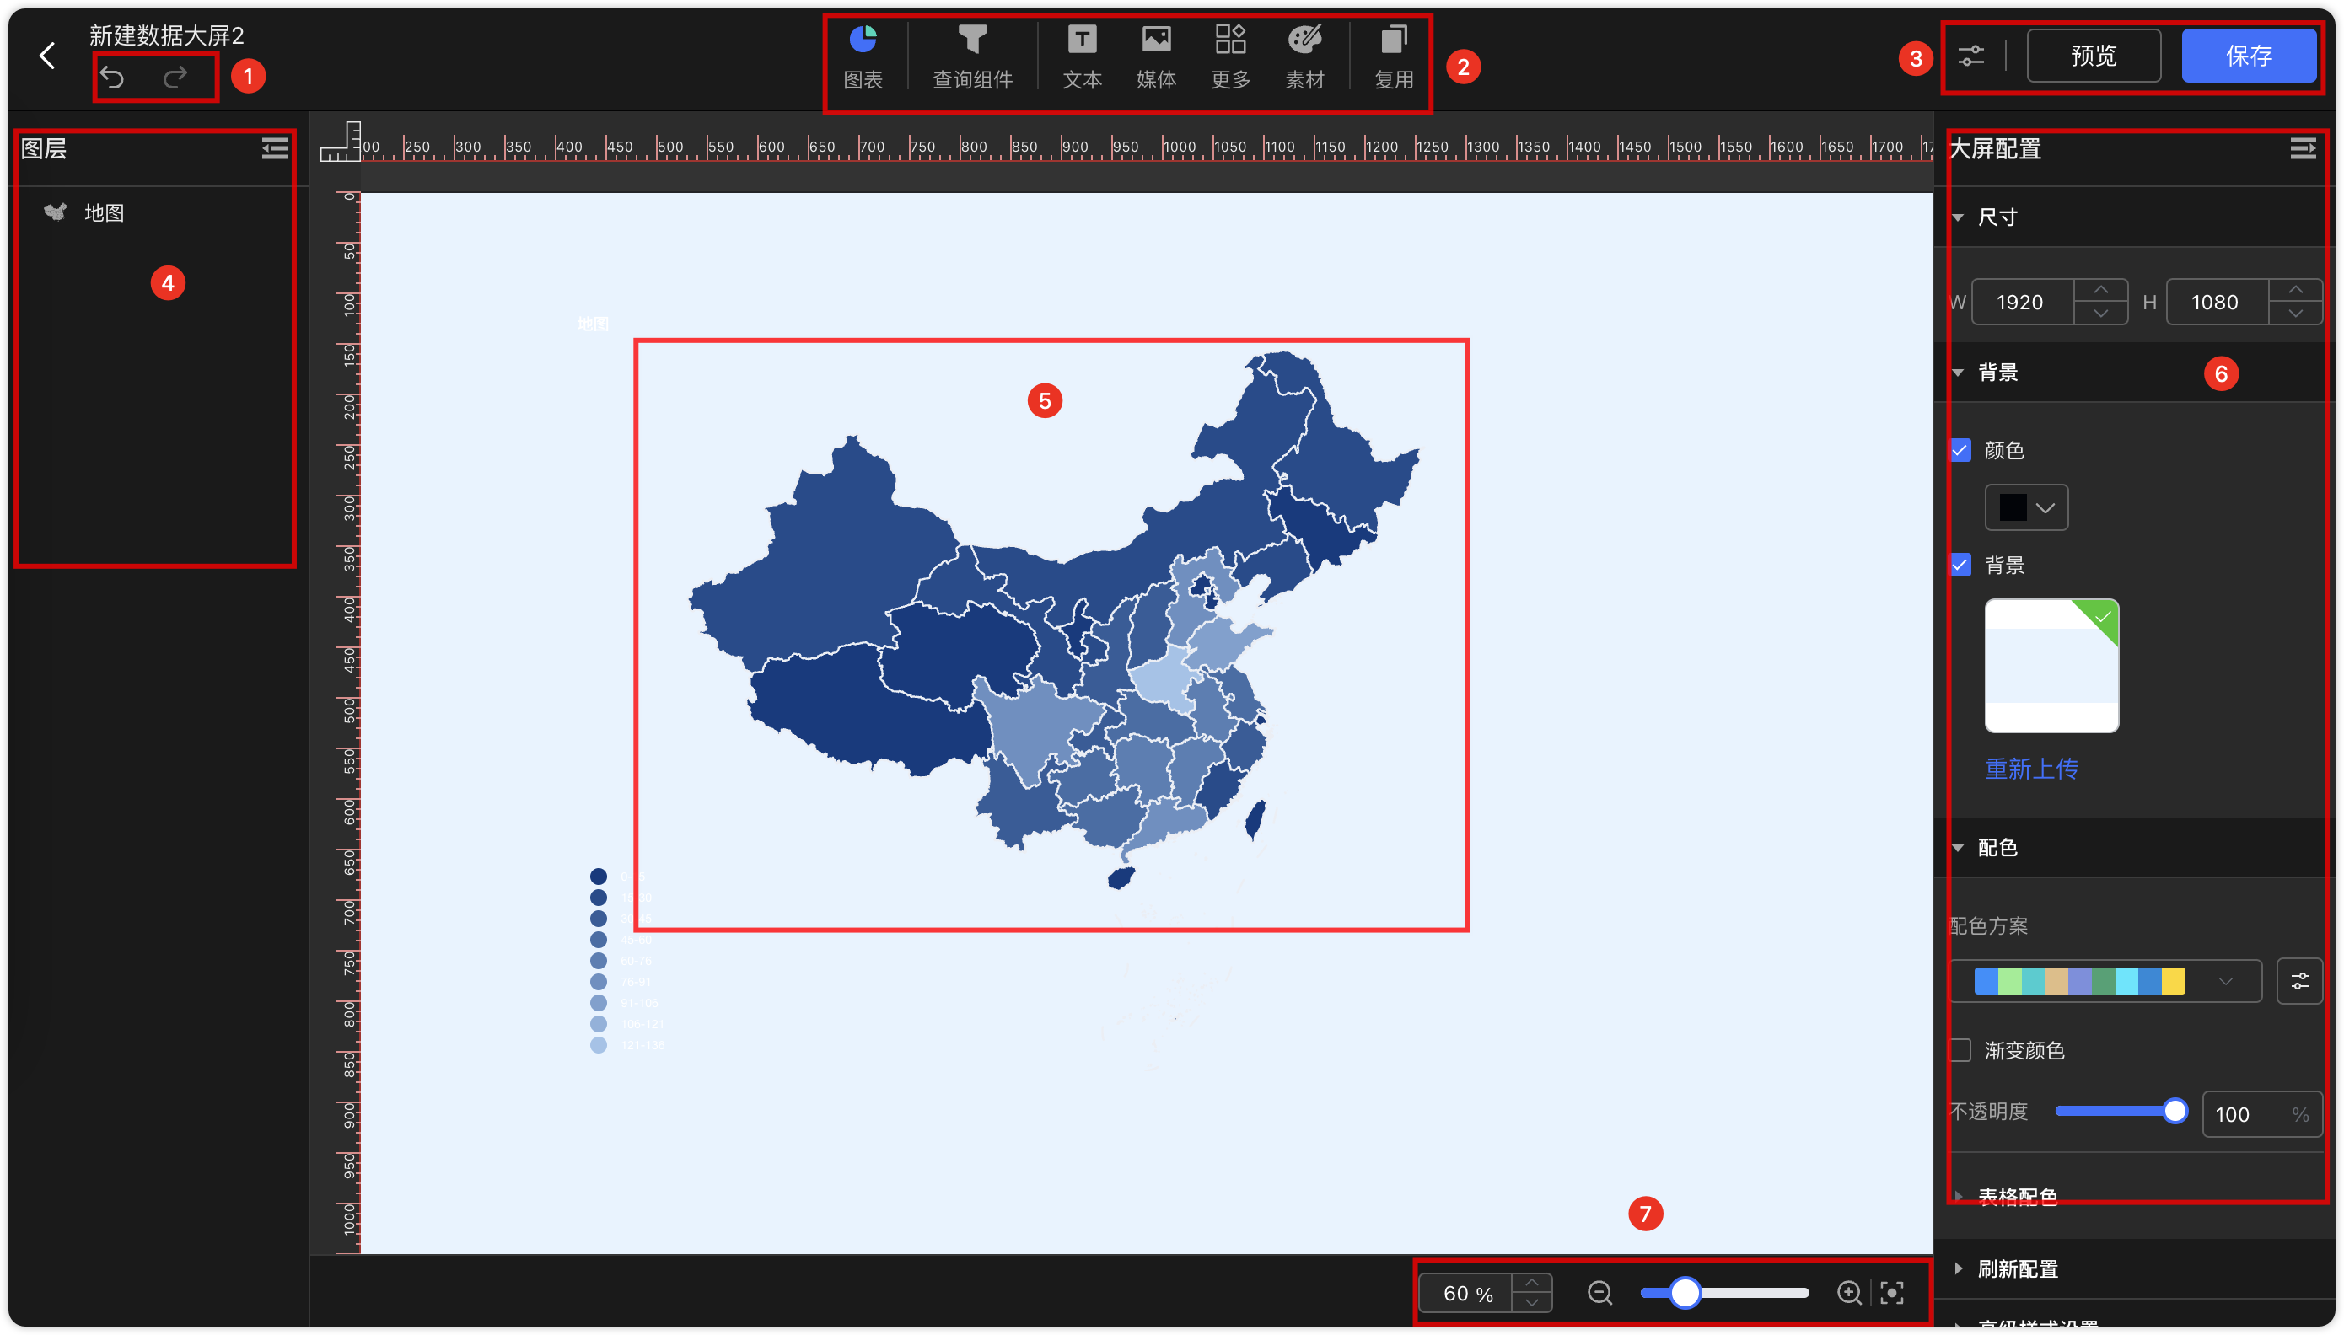
Task: Toggle the 背景 image checkbox
Action: click(x=1960, y=565)
